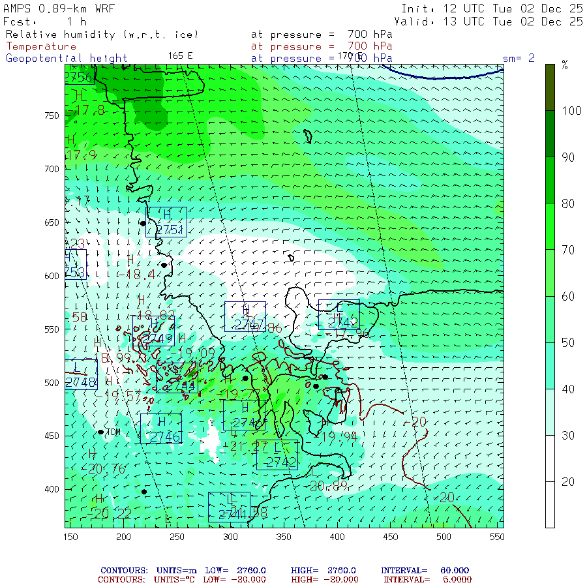Click the red Temperature legend label

pyautogui.click(x=41, y=46)
